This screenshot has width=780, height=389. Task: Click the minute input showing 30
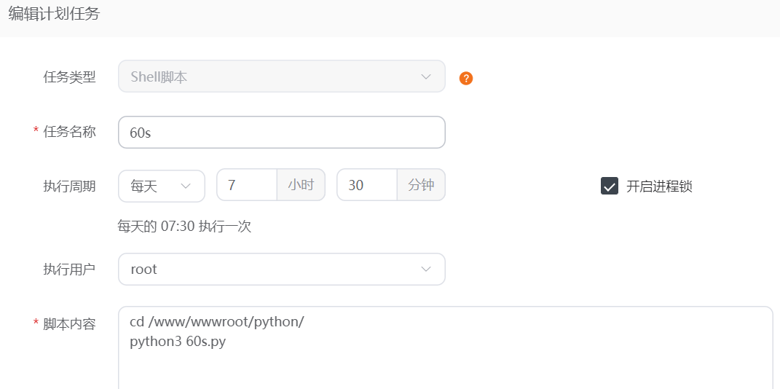(x=367, y=186)
